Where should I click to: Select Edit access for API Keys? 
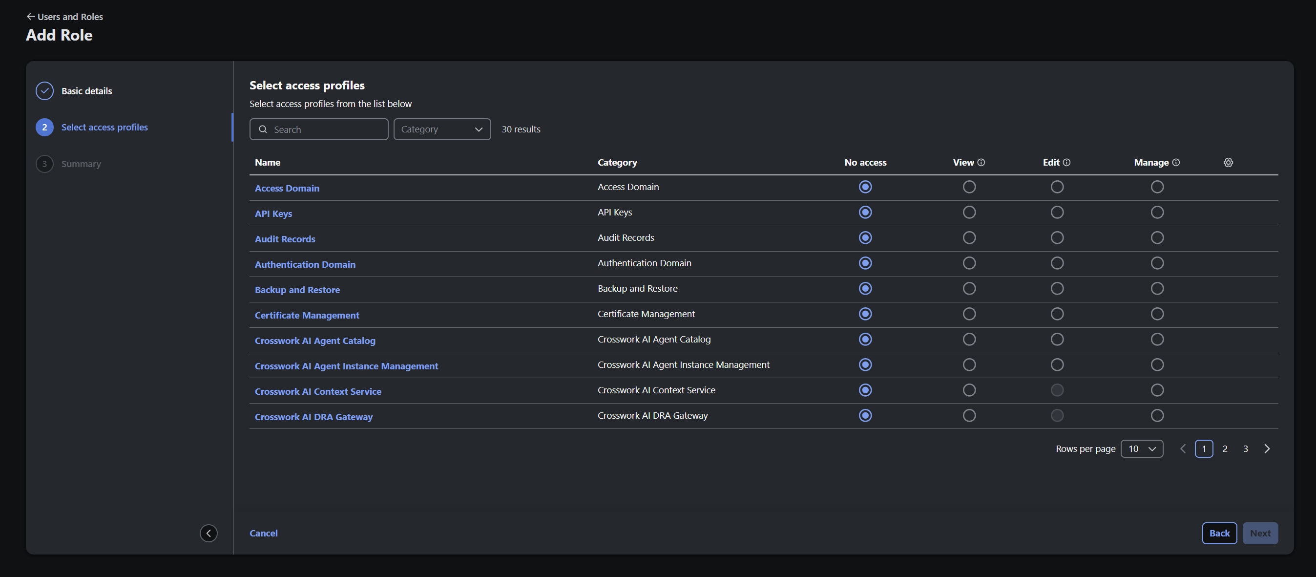coord(1057,212)
